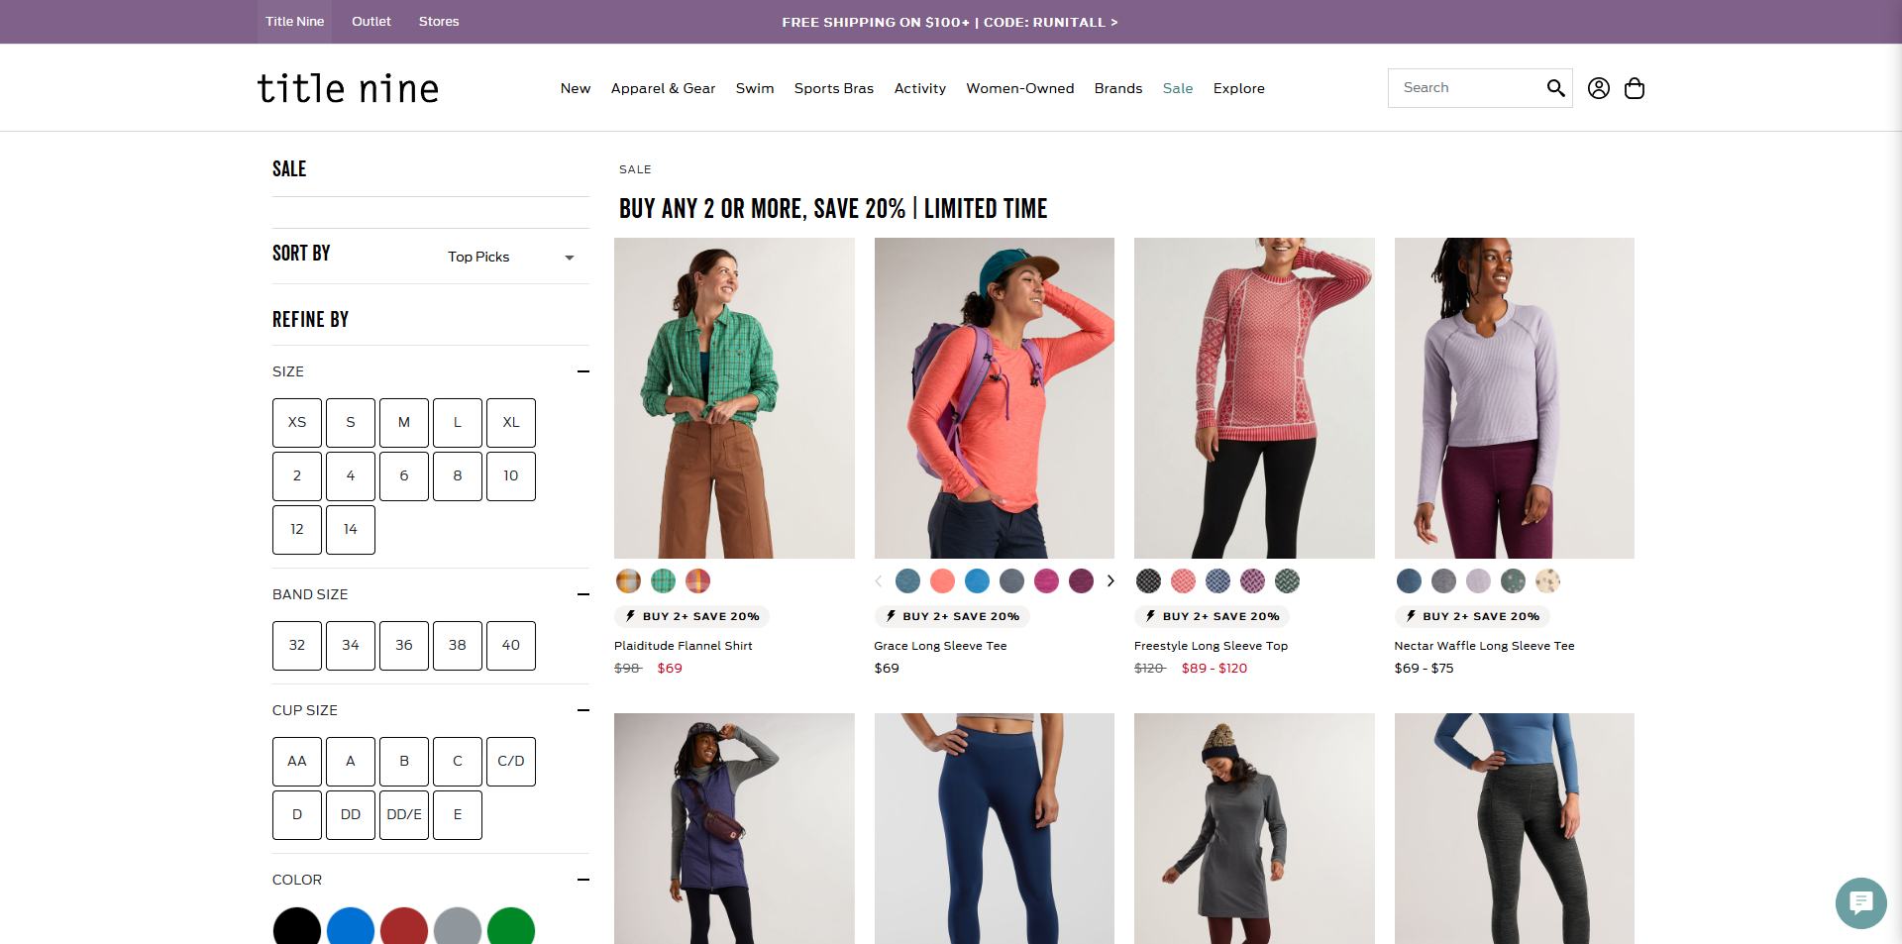
Task: Toggle cup size DD/E filter
Action: [404, 815]
